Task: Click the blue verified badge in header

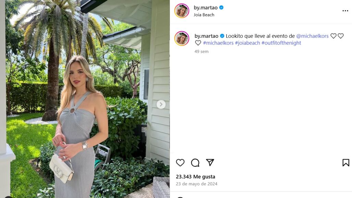Action: (x=221, y=8)
